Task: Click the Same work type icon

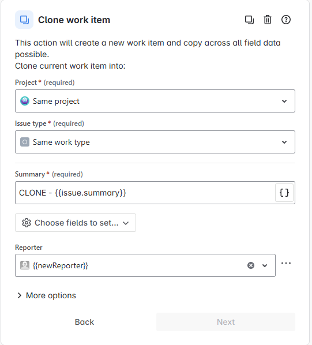Action: 25,142
